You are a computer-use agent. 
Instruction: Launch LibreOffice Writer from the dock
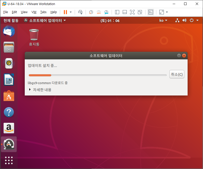coord(9,80)
